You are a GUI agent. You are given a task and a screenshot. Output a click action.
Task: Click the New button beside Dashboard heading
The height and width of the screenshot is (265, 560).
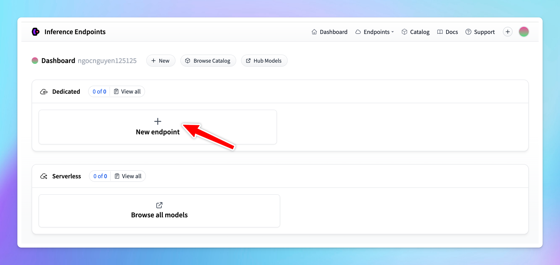(x=161, y=61)
